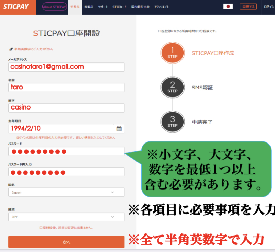The height and width of the screenshot is (252, 275).
Task: Open the サポート menu item
Action: point(103,7)
